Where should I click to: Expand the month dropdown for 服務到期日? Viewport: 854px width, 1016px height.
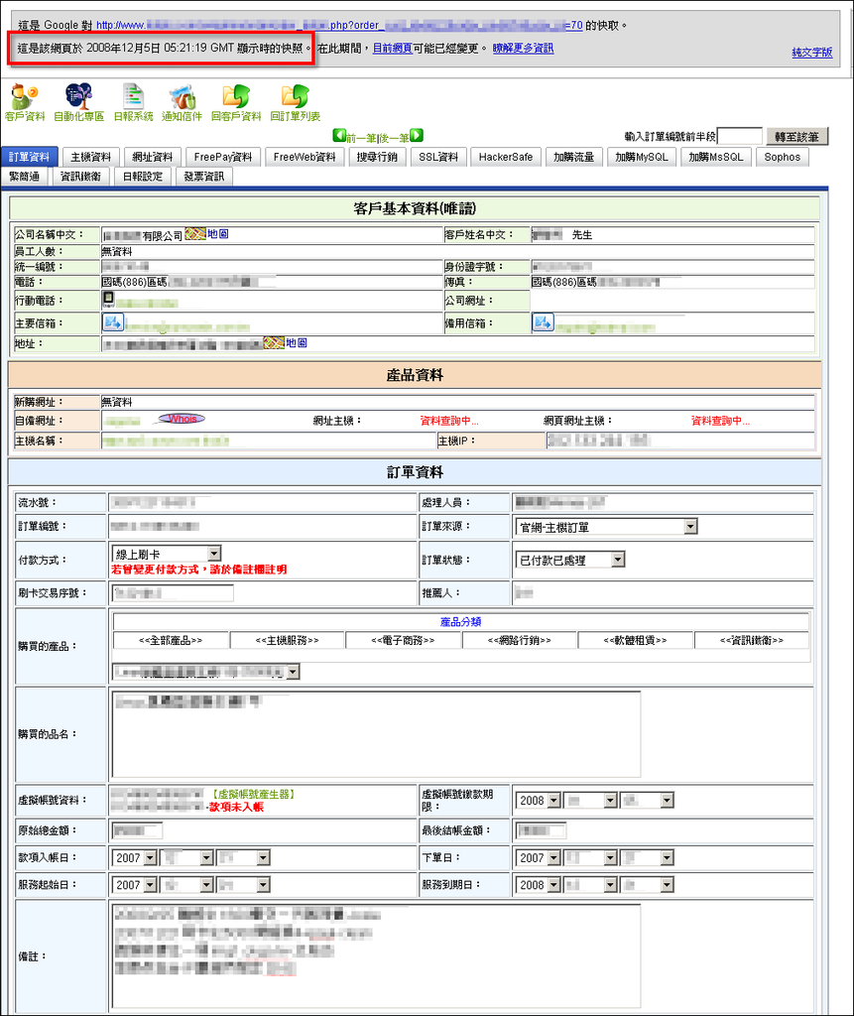pyautogui.click(x=590, y=885)
